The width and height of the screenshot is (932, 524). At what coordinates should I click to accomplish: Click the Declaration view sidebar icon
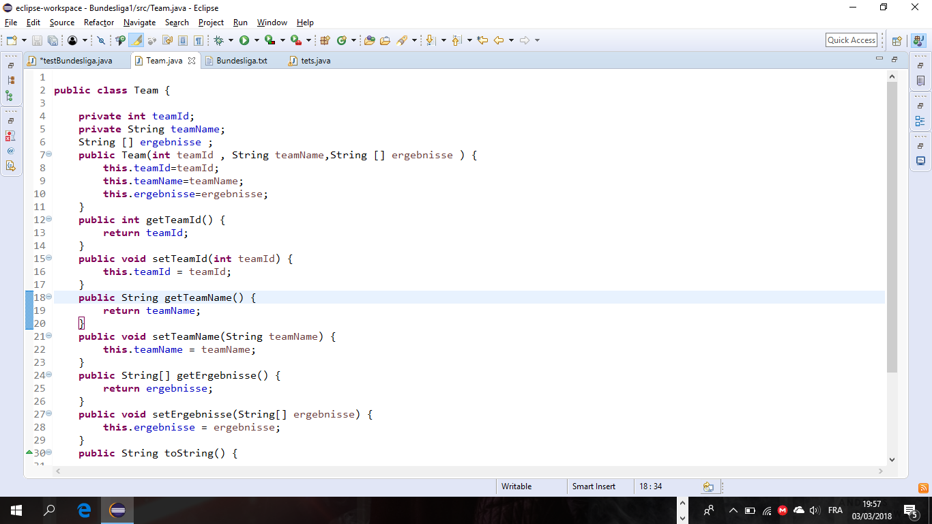click(10, 166)
